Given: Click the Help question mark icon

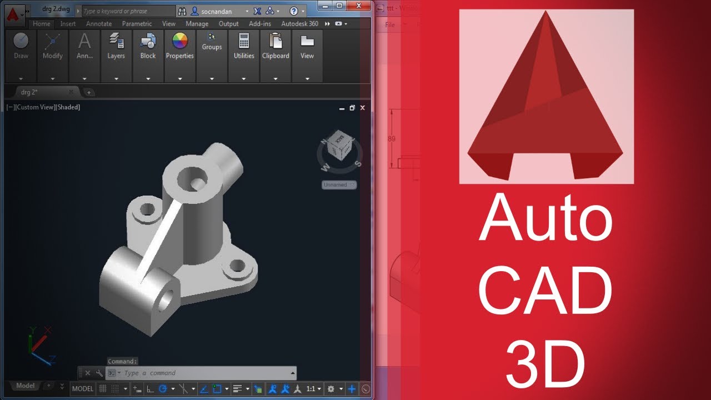Looking at the screenshot, I should 294,11.
